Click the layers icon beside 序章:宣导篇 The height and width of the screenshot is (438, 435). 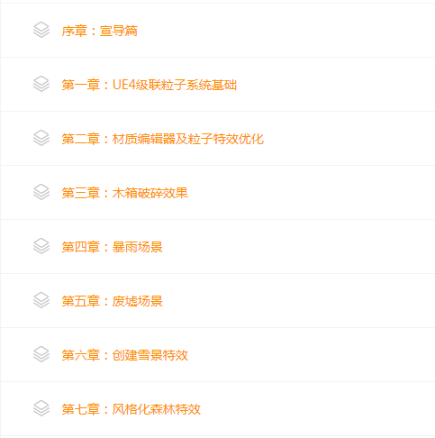click(x=41, y=30)
